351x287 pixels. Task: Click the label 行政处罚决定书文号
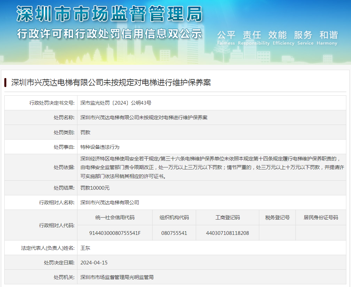click(x=52, y=103)
